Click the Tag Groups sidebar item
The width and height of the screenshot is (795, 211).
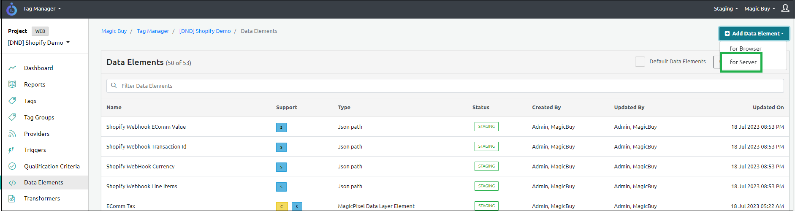coord(39,117)
